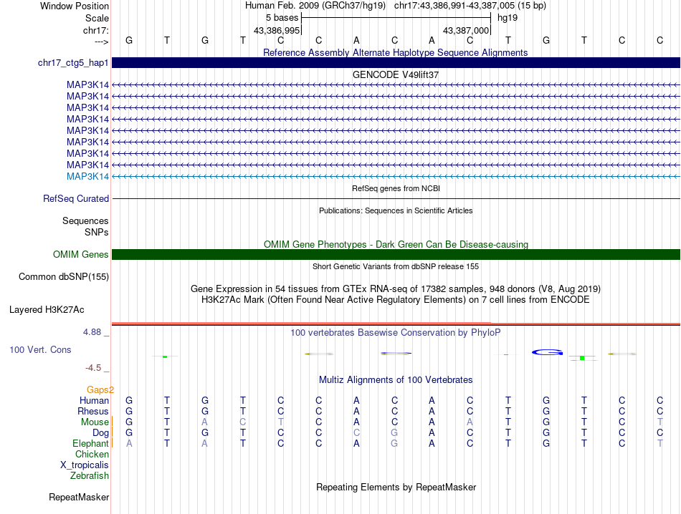Image resolution: width=681 pixels, height=514 pixels.
Task: Click the -4.5 lower conservation scale value
Action: click(x=93, y=368)
